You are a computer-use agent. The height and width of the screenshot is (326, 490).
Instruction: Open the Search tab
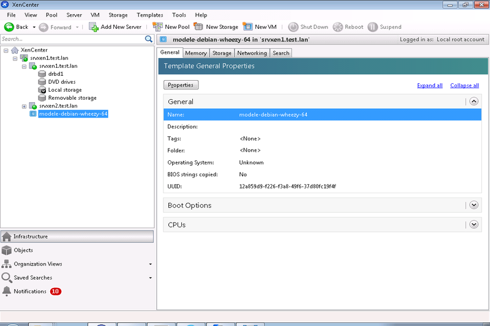[281, 53]
